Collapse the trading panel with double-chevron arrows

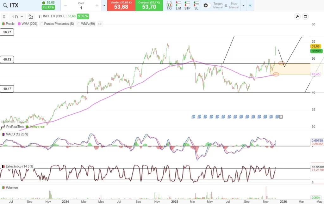pyautogui.click(x=250, y=5)
